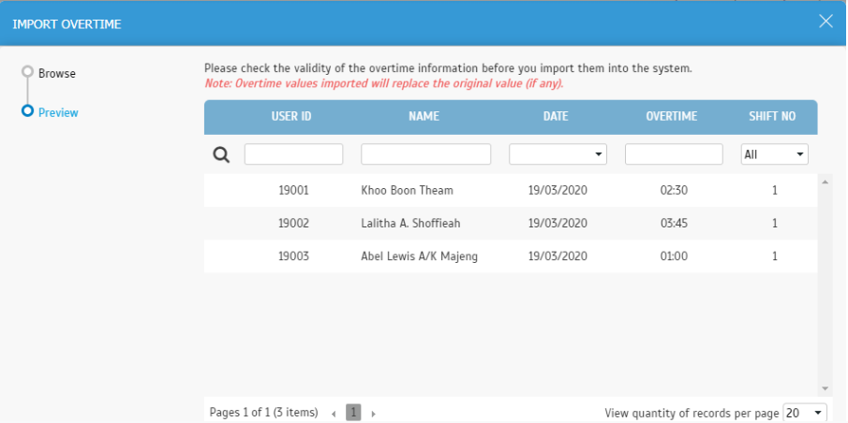Select user ID 19001
The image size is (848, 423).
[293, 190]
